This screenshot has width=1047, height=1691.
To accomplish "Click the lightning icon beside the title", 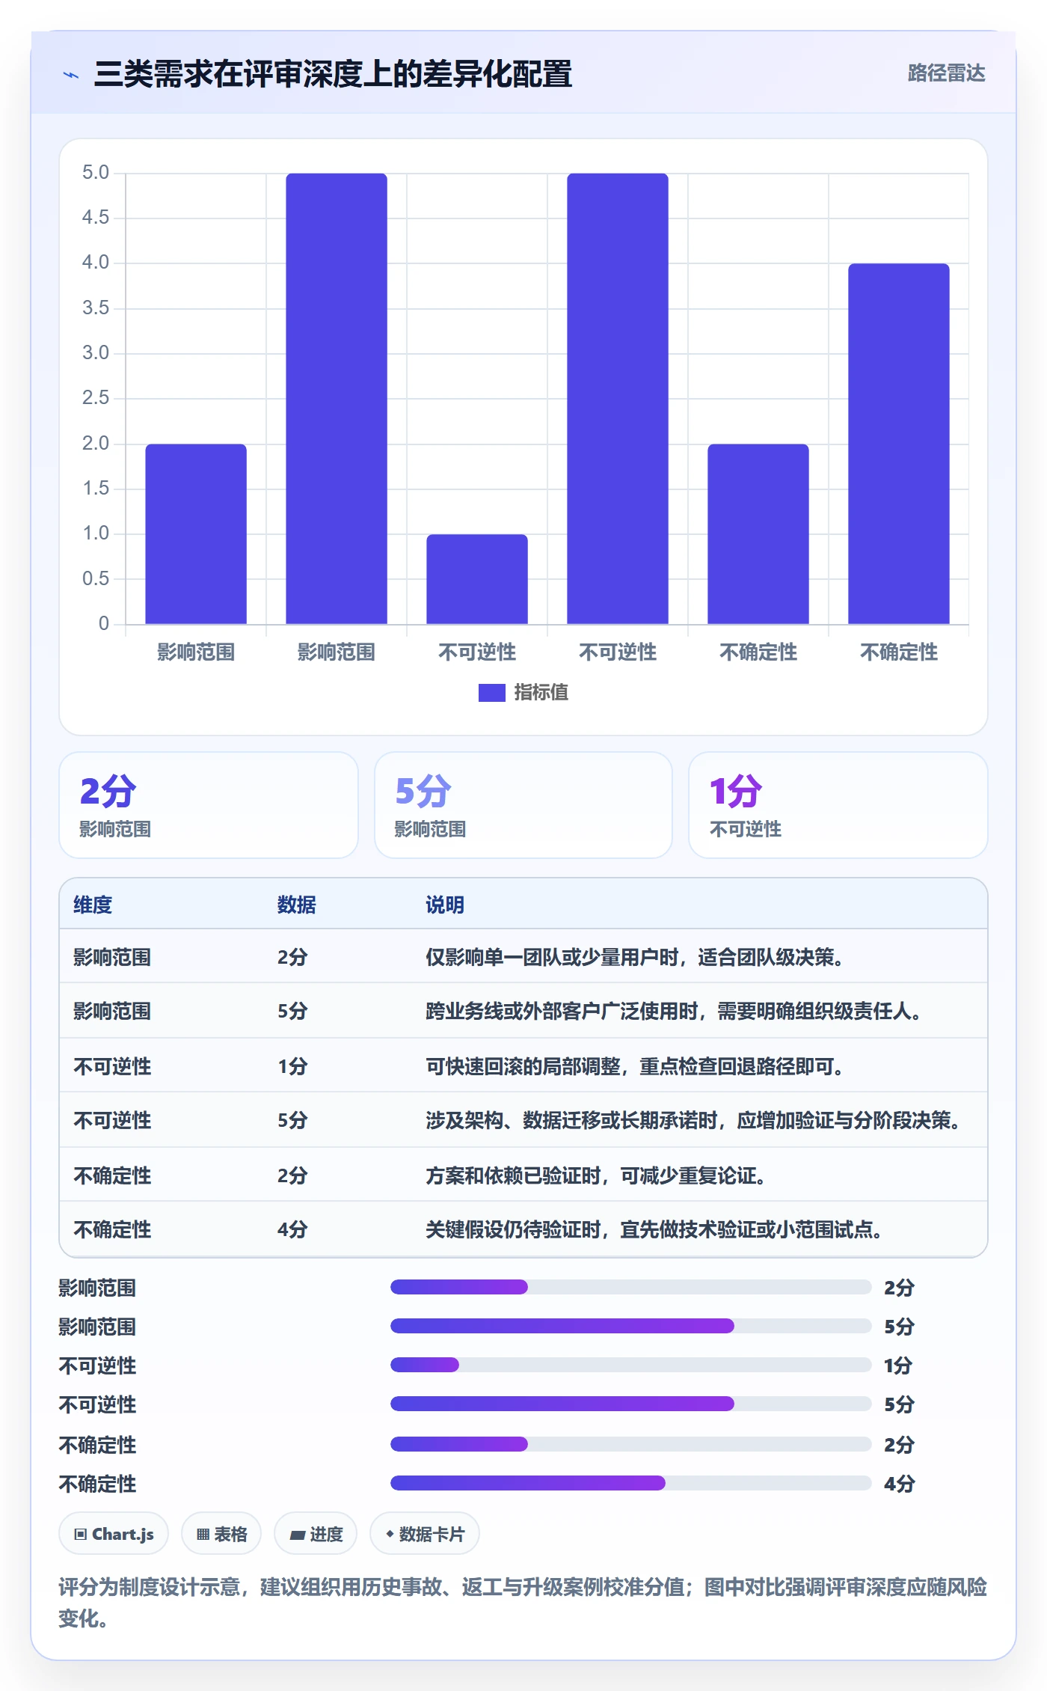I will (x=71, y=75).
